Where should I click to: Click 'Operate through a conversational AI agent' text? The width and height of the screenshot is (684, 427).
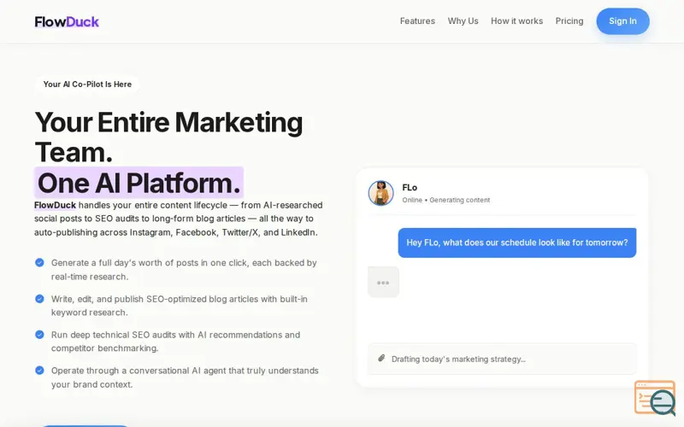(185, 377)
